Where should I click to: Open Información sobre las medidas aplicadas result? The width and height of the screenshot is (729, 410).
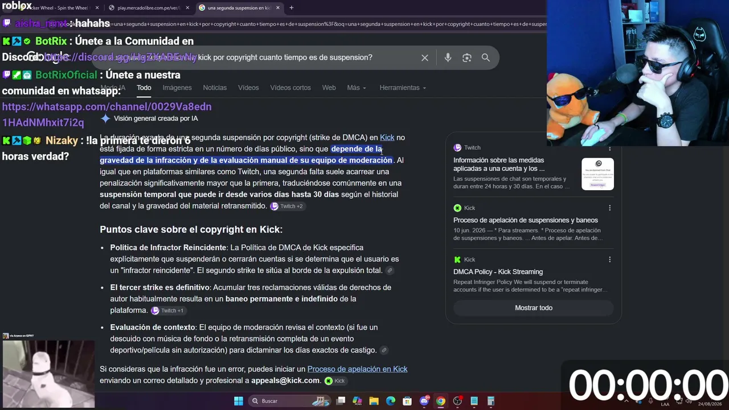[x=499, y=165]
